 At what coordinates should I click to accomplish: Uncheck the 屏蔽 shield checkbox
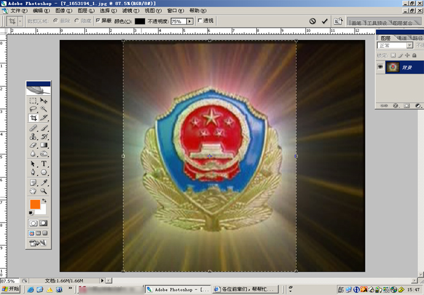click(98, 20)
